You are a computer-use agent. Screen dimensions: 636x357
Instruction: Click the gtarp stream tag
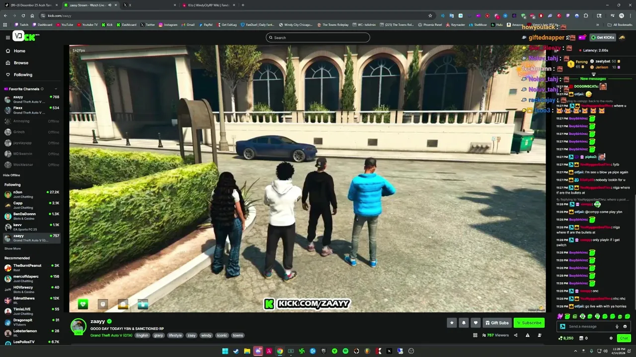click(159, 335)
